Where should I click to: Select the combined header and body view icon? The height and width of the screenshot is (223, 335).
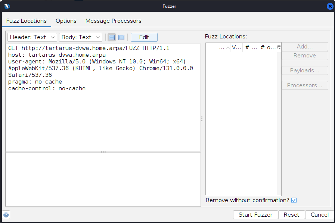pos(121,37)
